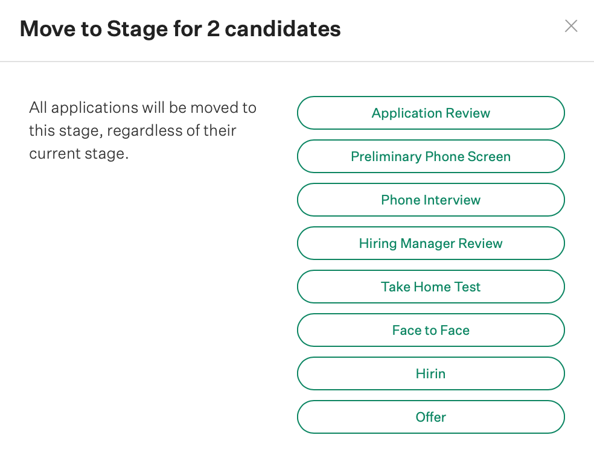
Task: Pick Offer as the target stage
Action: click(x=430, y=417)
